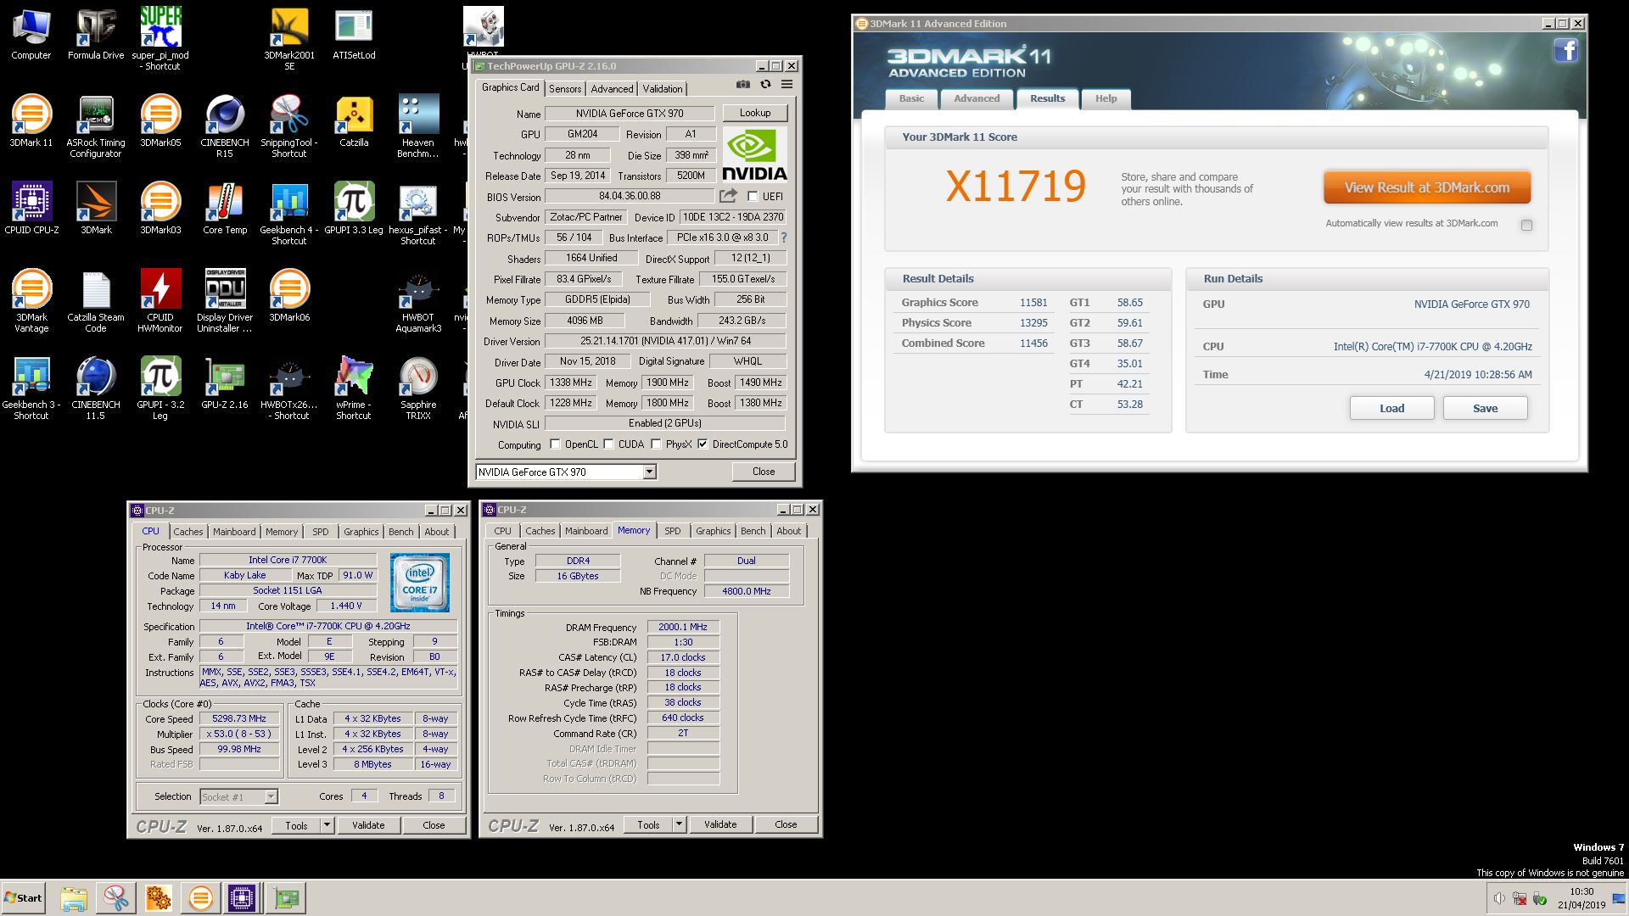The image size is (1629, 916).
Task: Toggle the CUDA checkbox
Action: [x=608, y=444]
